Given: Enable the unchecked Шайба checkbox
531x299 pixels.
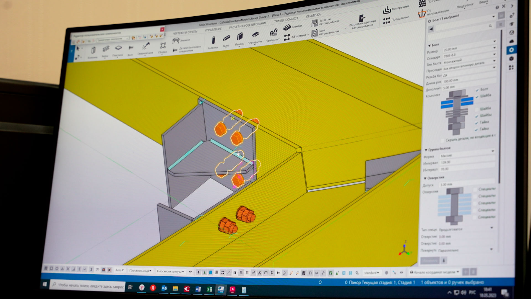Looking at the screenshot, I should pos(477,109).
